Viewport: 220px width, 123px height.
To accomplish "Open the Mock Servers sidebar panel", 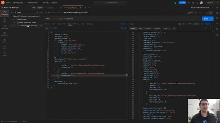I will tap(4, 34).
